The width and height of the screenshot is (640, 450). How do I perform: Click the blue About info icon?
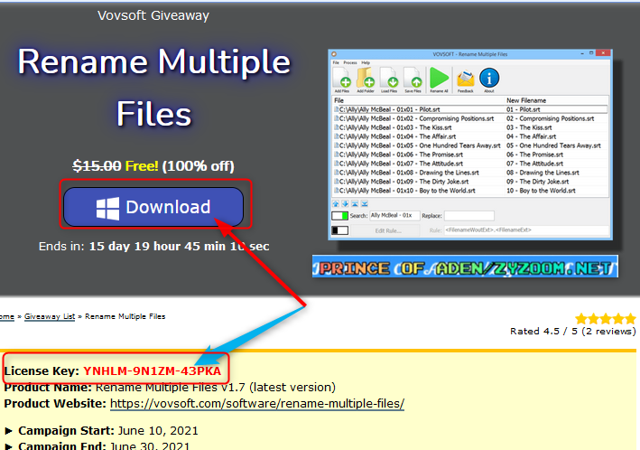pyautogui.click(x=489, y=80)
